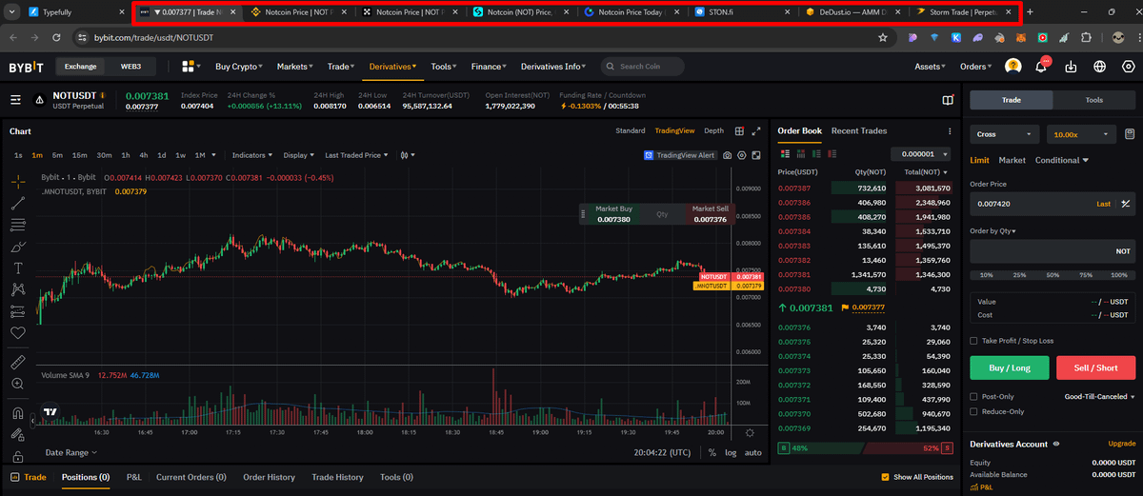Image resolution: width=1143 pixels, height=496 pixels.
Task: Open the hexagon settings icon in header
Action: pos(1128,67)
